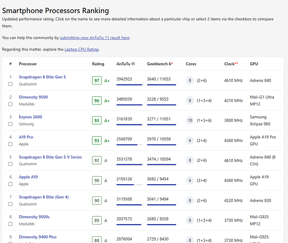Click the Samsung Xclipse 960 GPU cell
The image size is (288, 243).
click(260, 121)
